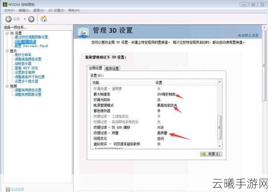Switch to the 全局设置 tab
Screen dimensions: 268x192
point(96,68)
